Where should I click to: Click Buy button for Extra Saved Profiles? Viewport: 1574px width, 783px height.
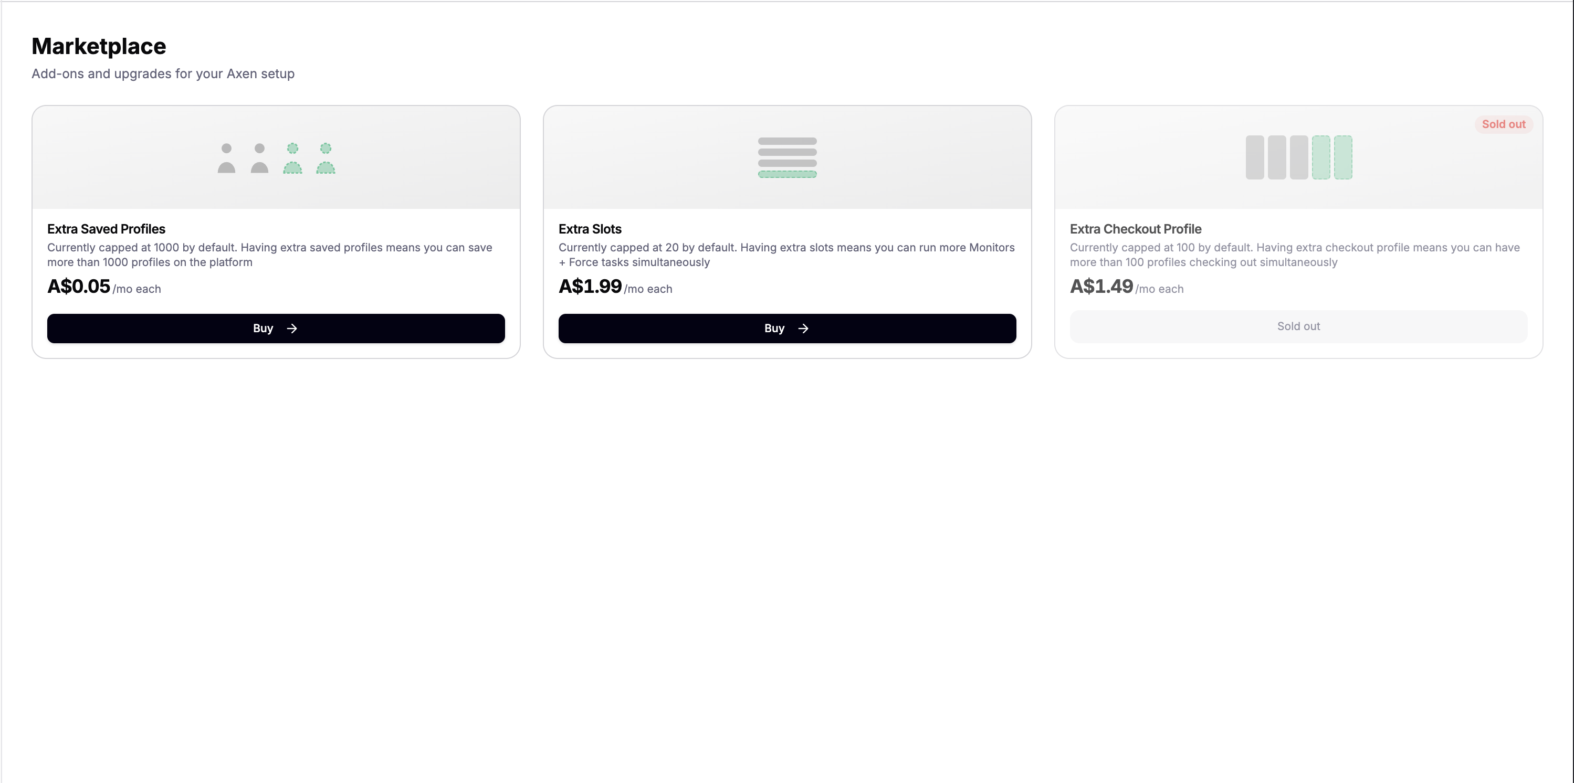[276, 329]
